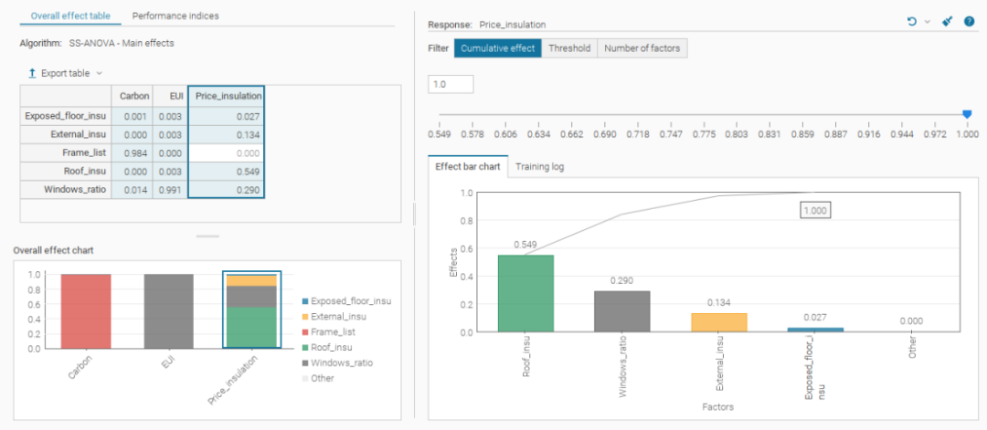Open dropdown arrow beside the reset icon
Image resolution: width=987 pixels, height=430 pixels.
point(928,22)
